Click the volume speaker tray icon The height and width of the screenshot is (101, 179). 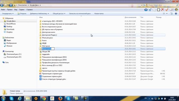[152, 98]
